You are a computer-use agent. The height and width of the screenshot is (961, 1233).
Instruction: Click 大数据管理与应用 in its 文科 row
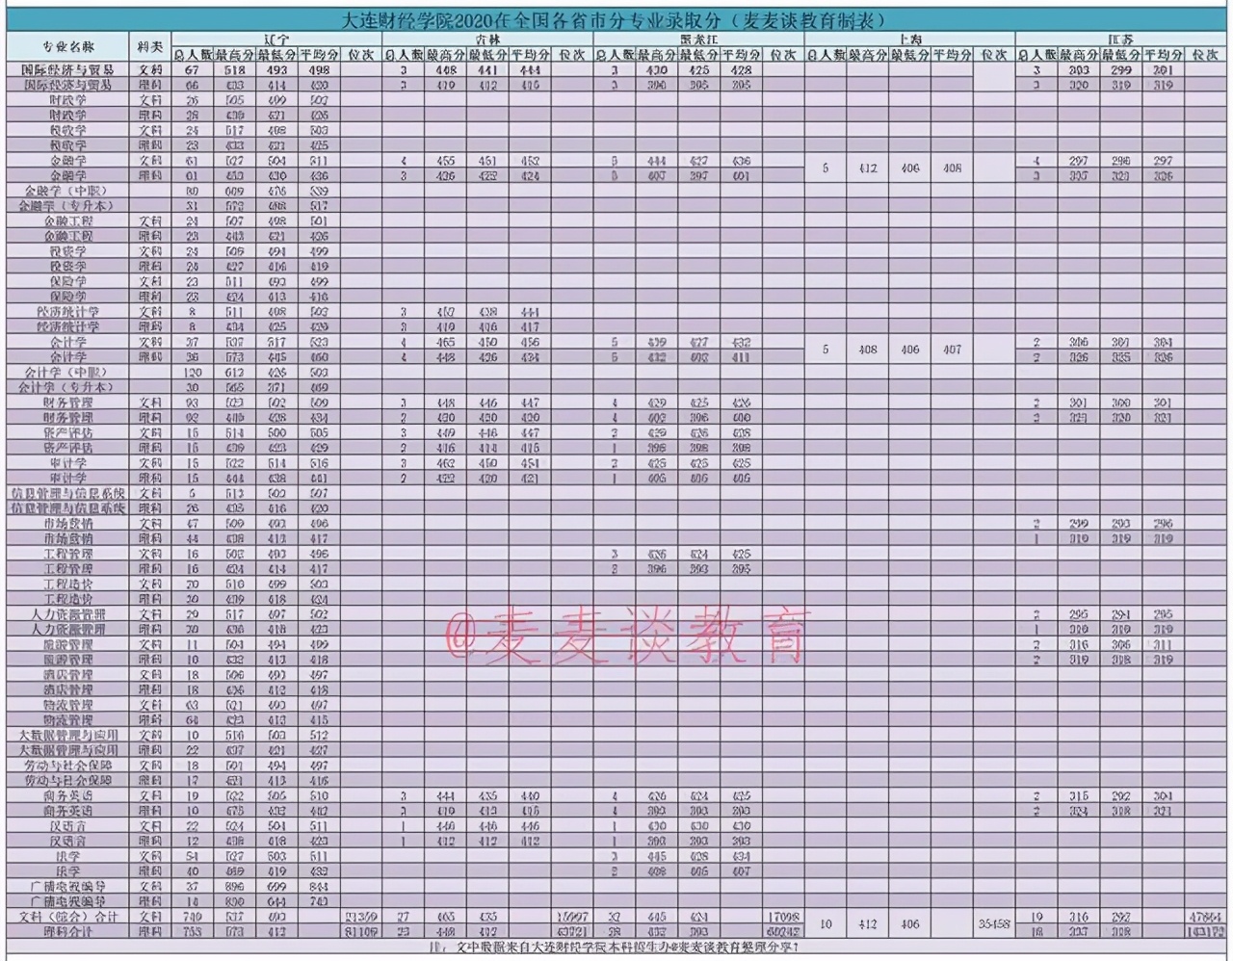pyautogui.click(x=68, y=735)
